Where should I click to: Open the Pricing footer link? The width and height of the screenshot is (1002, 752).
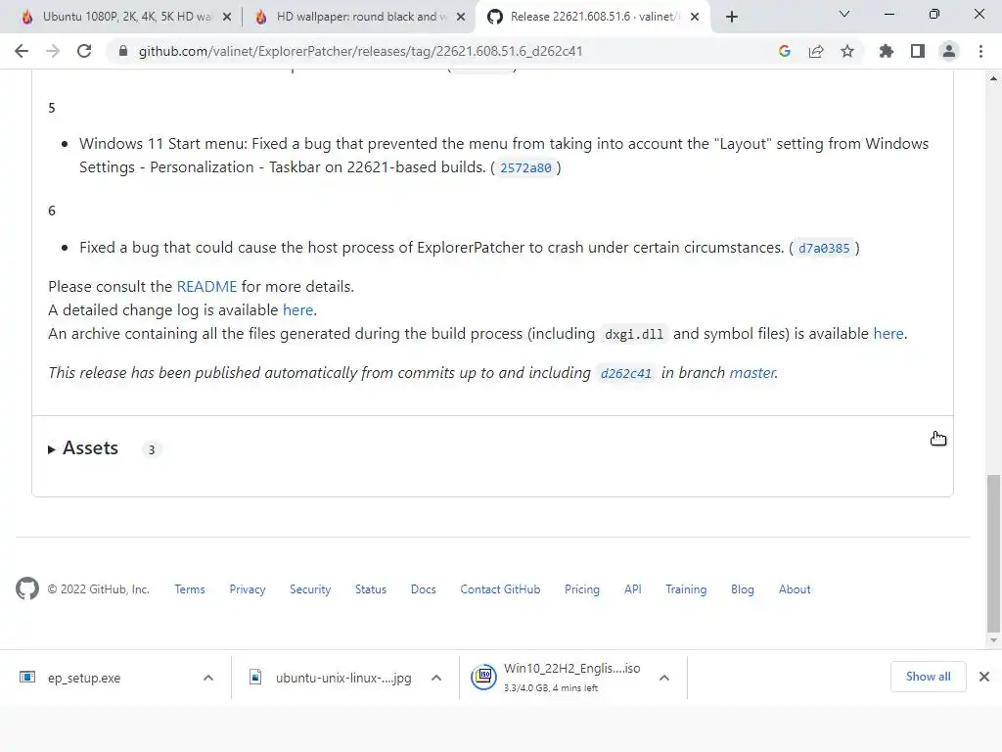tap(582, 588)
